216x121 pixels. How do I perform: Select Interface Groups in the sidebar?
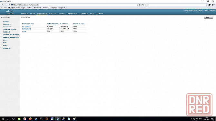[x=9, y=29]
